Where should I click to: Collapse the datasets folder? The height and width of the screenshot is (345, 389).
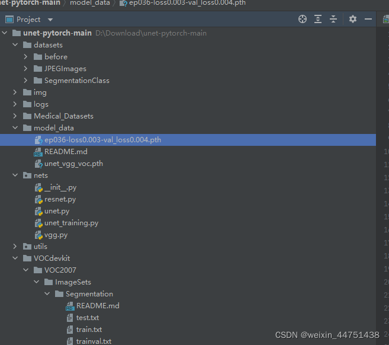(x=15, y=44)
